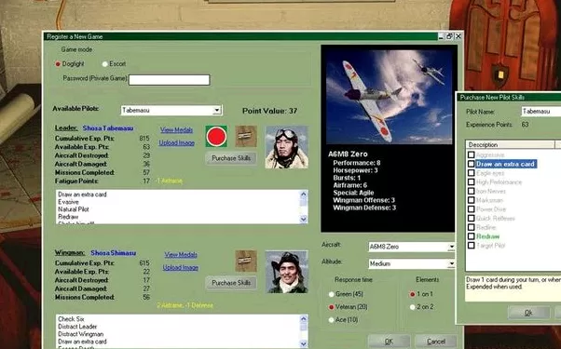Select Evasive in the leader skills list
The image size is (561, 349).
68,202
